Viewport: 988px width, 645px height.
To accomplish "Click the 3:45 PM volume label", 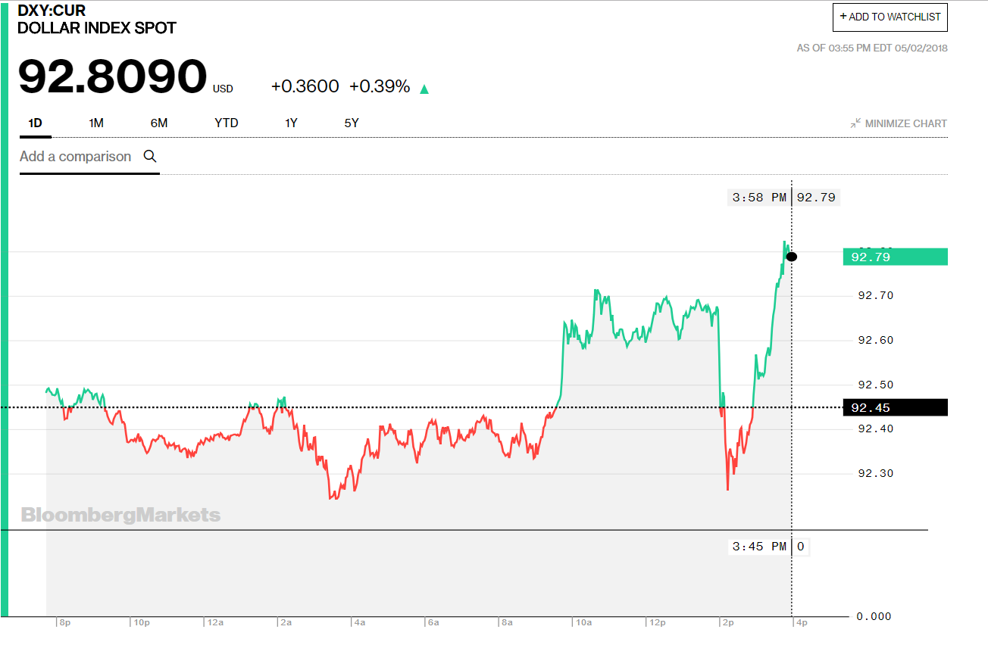I will tap(759, 547).
